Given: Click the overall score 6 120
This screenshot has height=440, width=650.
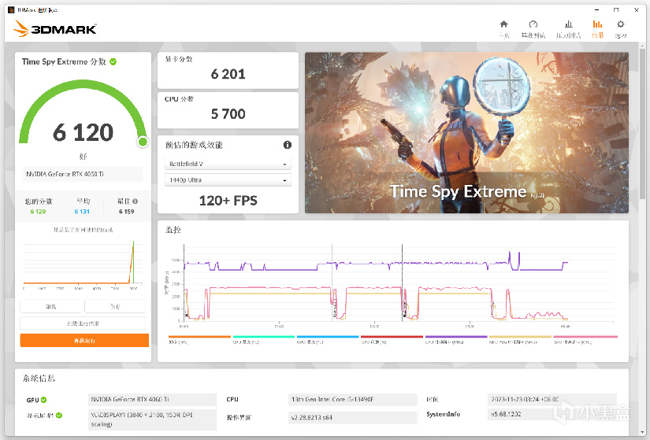Looking at the screenshot, I should (x=83, y=132).
